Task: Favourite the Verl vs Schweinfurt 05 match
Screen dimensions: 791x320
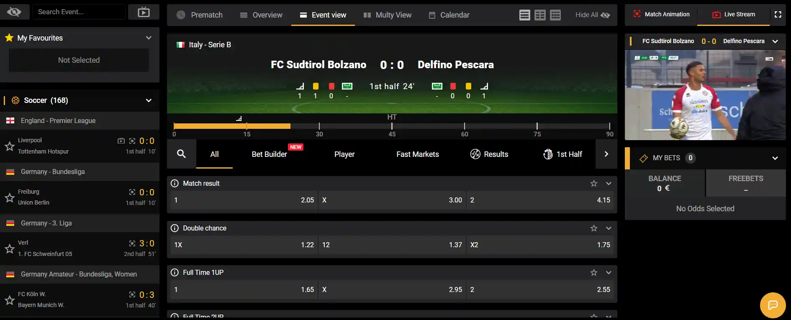Action: (10, 248)
